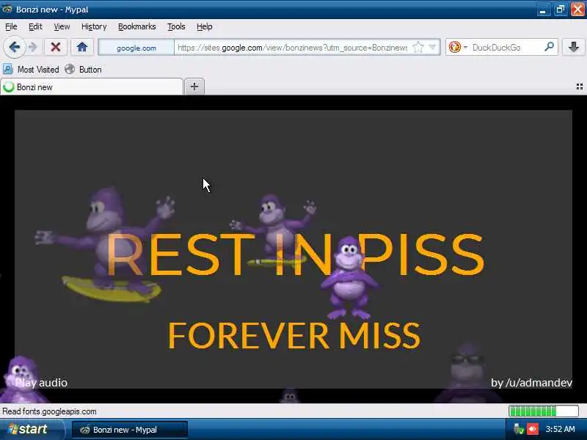Open the Bookmarks menu
This screenshot has height=440, width=587.
point(137,26)
